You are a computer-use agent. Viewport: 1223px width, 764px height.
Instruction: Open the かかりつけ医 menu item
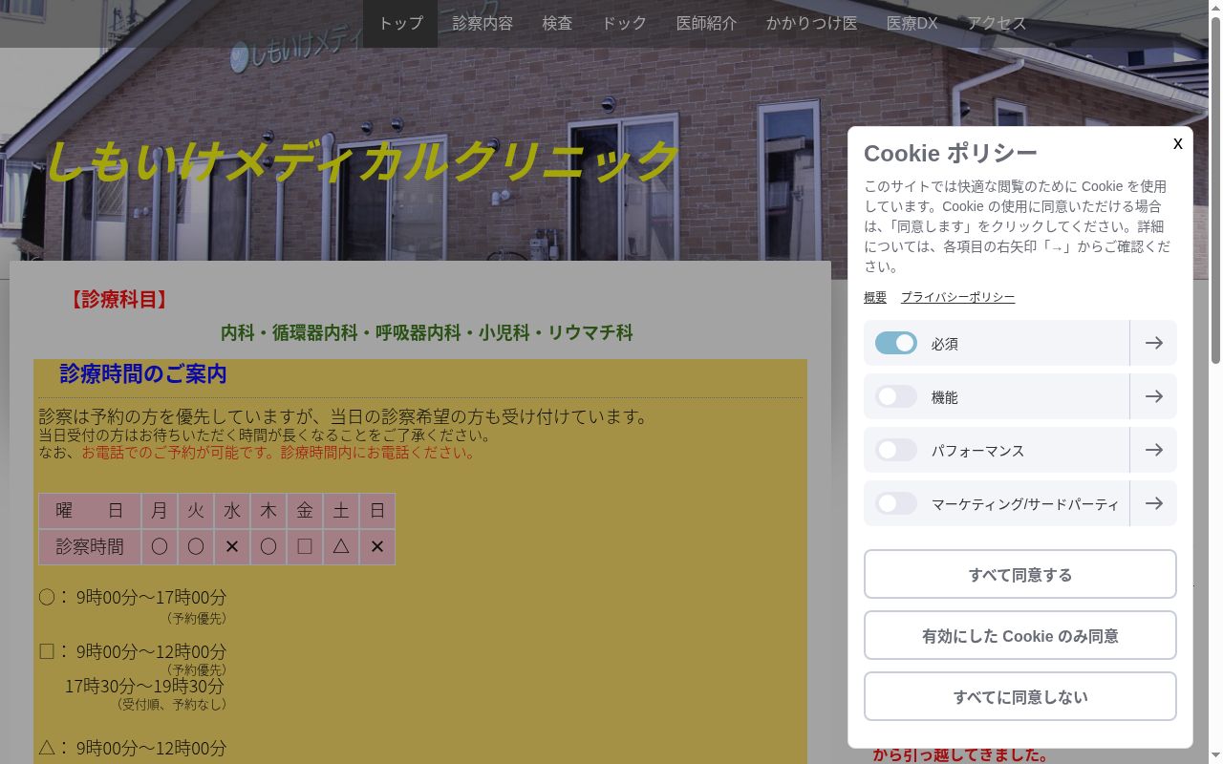tap(811, 23)
